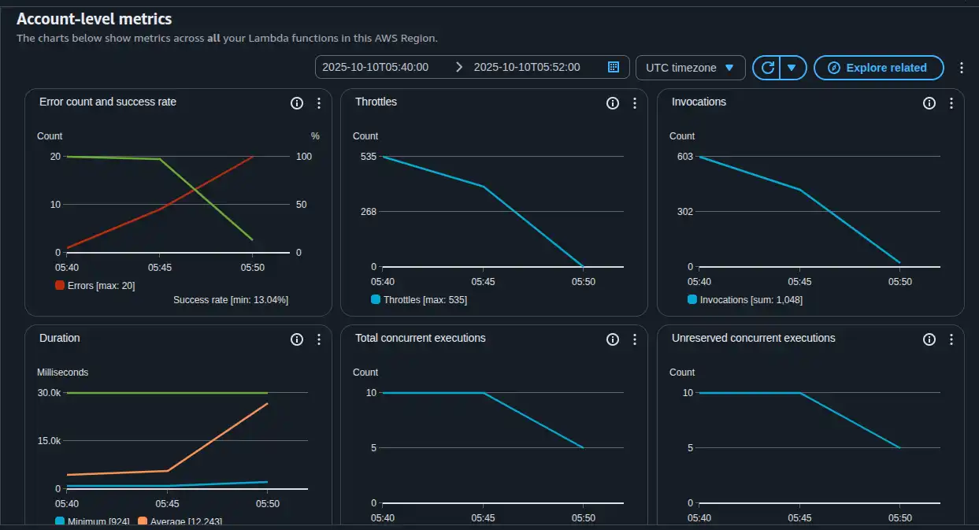This screenshot has height=530, width=979.
Task: Click the start time 2025-10-10T05:40:00 field
Action: 376,68
